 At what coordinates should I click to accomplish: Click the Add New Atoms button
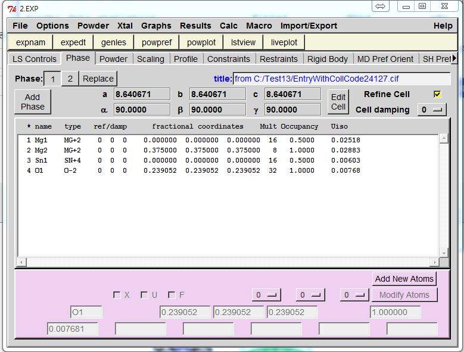coord(404,279)
